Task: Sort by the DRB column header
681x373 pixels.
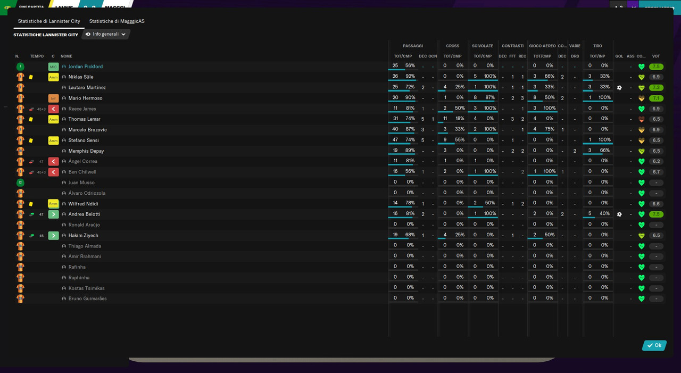Action: coord(575,56)
